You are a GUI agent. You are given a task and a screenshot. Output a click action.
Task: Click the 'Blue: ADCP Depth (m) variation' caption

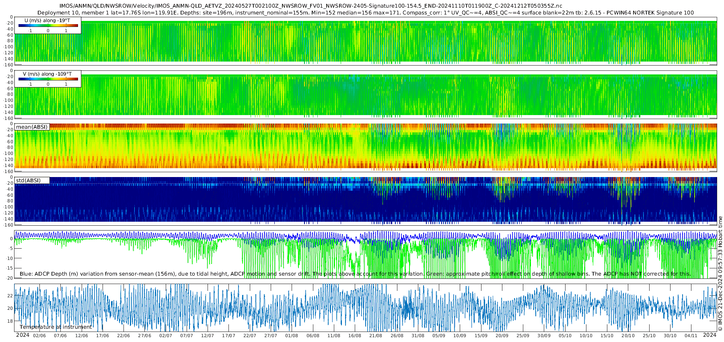coord(355,274)
